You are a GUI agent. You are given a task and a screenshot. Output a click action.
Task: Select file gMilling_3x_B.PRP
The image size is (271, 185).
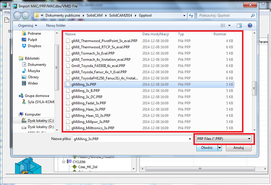point(85,91)
